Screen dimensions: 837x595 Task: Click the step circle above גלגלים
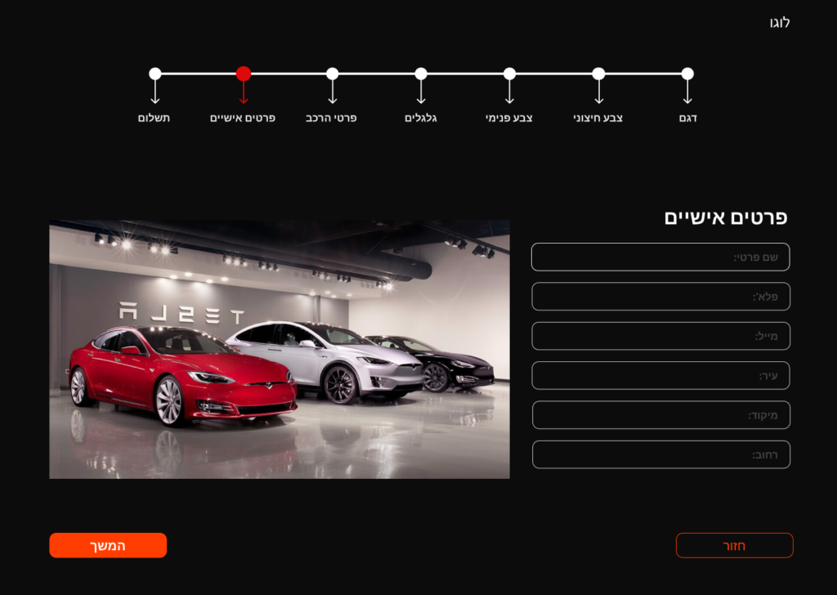click(421, 74)
